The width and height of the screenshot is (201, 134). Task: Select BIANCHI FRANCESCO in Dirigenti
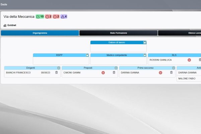tap(18, 73)
